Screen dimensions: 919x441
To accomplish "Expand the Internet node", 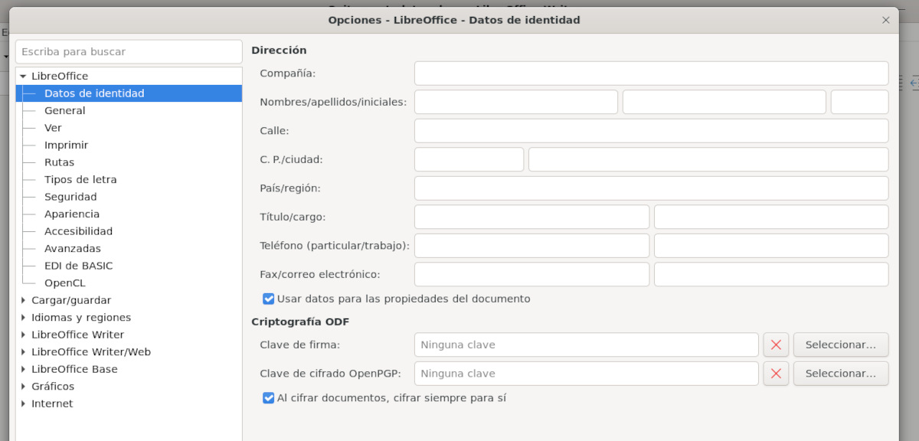I will [x=23, y=403].
